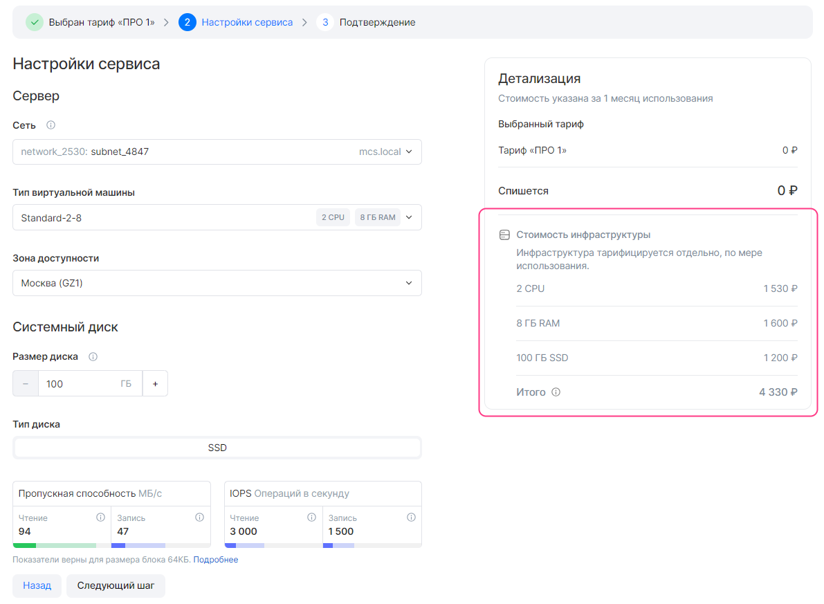This screenshot has height=604, width=824.
Task: Click the Назад button
Action: pos(37,585)
